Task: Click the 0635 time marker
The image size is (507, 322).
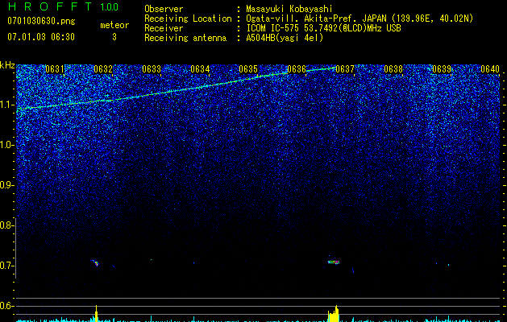Action: pos(248,69)
